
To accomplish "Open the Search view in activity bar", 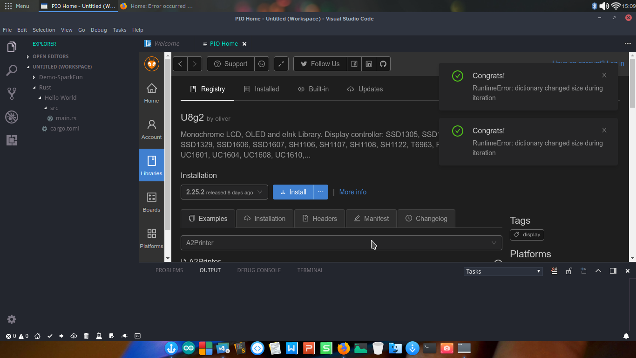I will pos(12,70).
